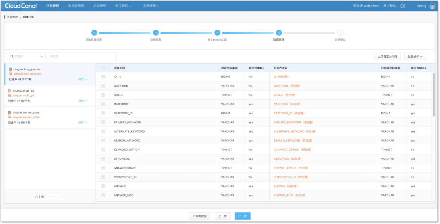Toggle the checkbox for the PRIMARY_KEYWORD row

click(x=103, y=122)
